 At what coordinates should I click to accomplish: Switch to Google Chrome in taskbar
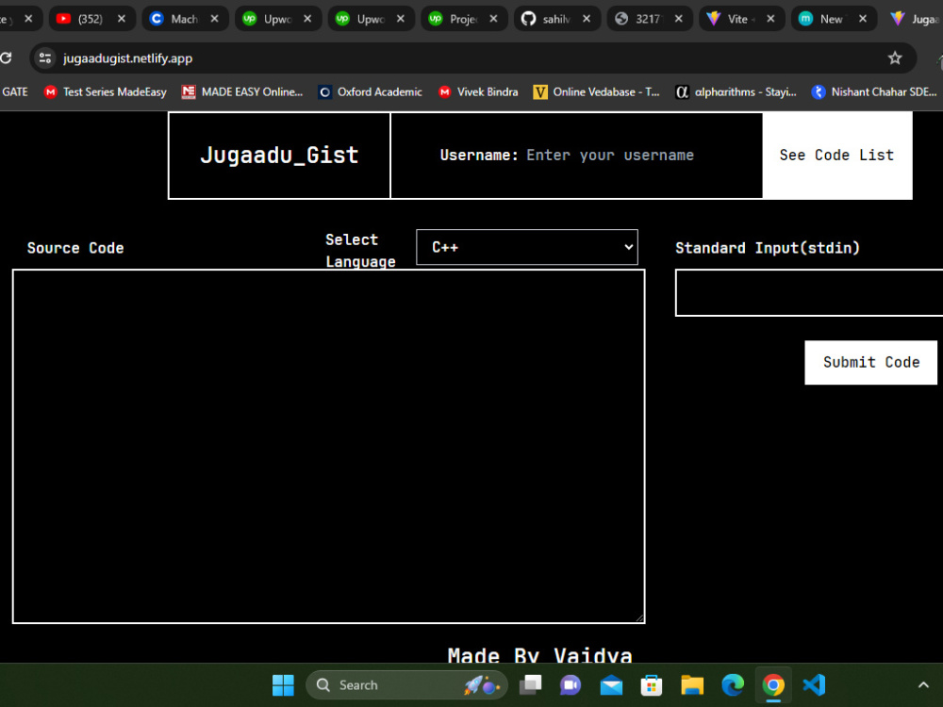coord(773,684)
